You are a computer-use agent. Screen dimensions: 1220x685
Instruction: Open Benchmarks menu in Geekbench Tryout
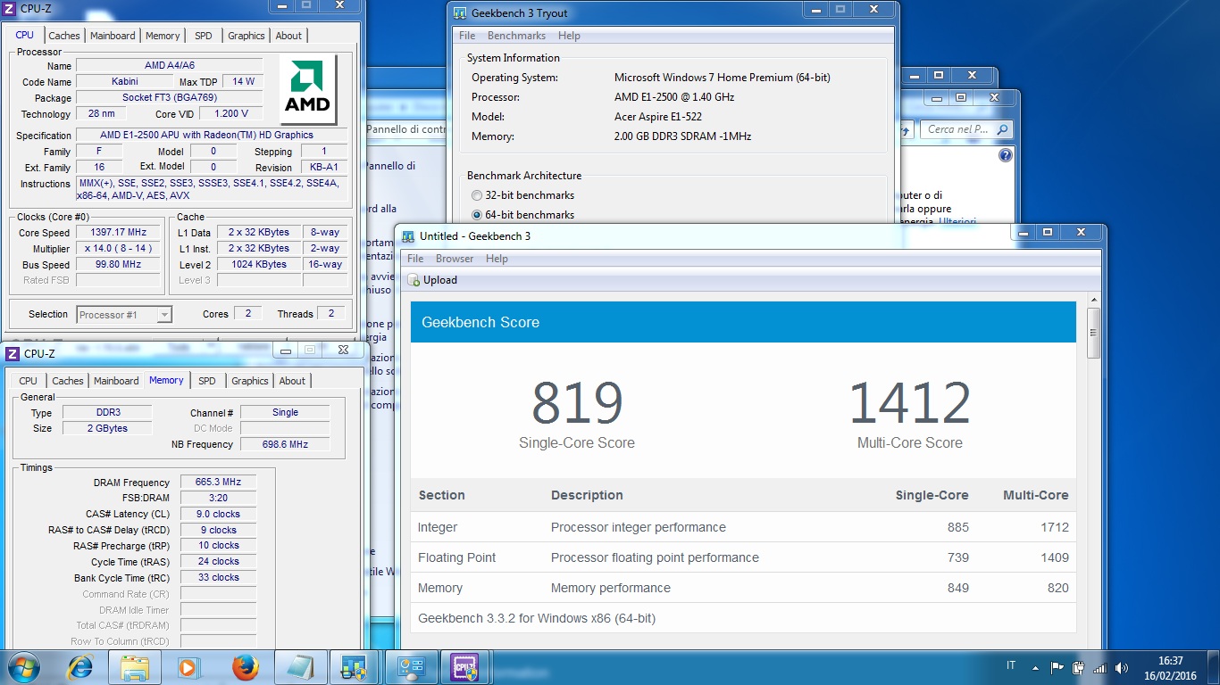516,36
